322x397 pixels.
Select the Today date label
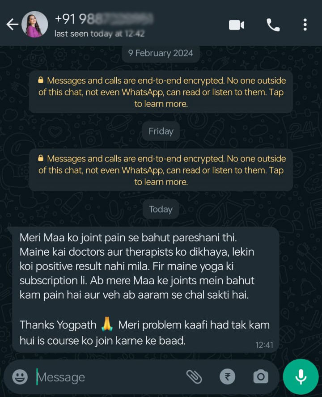161,209
